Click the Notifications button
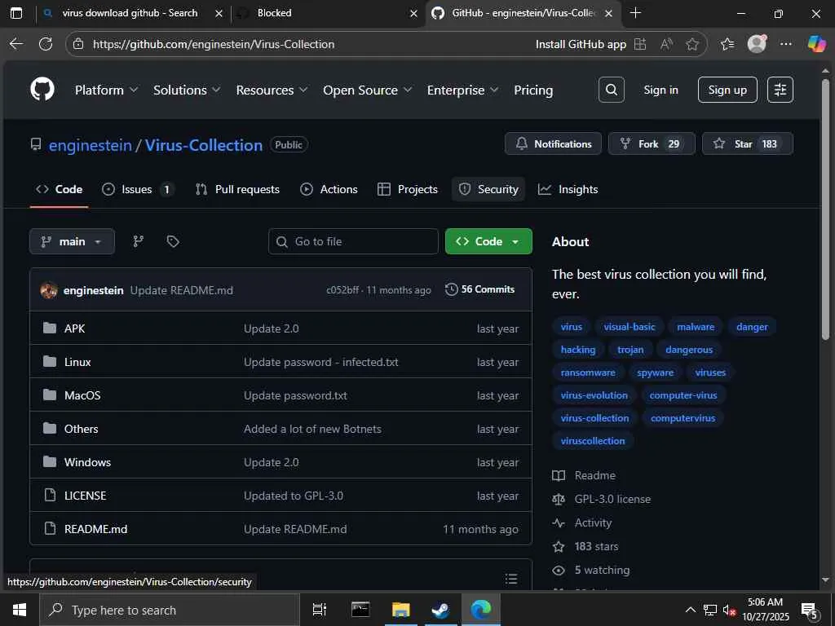Viewport: 835px width, 626px height. click(554, 143)
